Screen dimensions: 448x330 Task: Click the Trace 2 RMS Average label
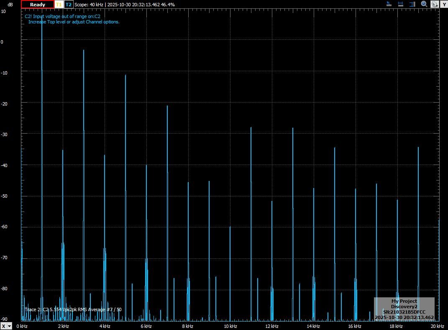pos(73,309)
